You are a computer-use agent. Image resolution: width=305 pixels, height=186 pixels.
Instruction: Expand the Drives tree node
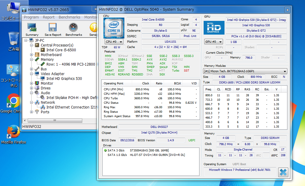click(32, 88)
